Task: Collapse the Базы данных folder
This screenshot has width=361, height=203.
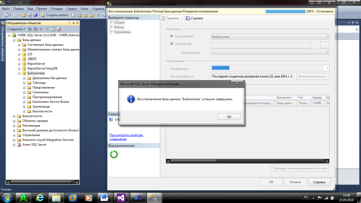Action: (14, 40)
